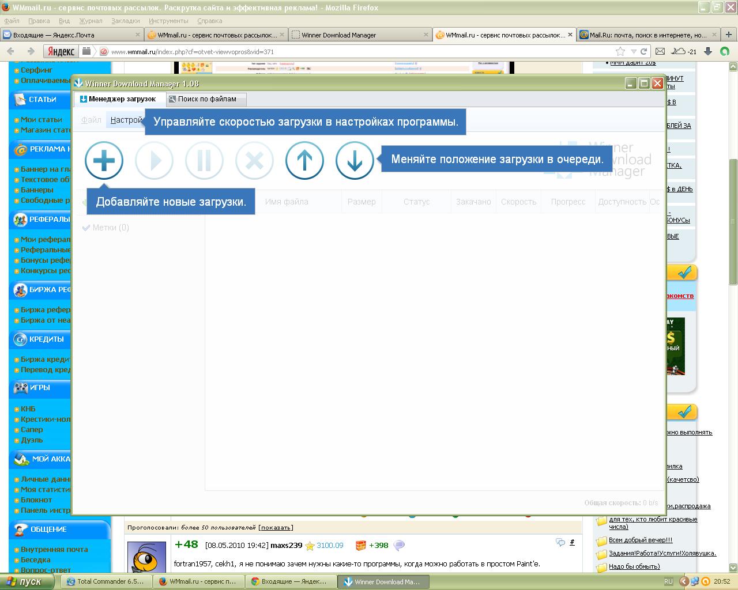738x590 pixels.
Task: Start download with the play icon
Action: (x=154, y=160)
